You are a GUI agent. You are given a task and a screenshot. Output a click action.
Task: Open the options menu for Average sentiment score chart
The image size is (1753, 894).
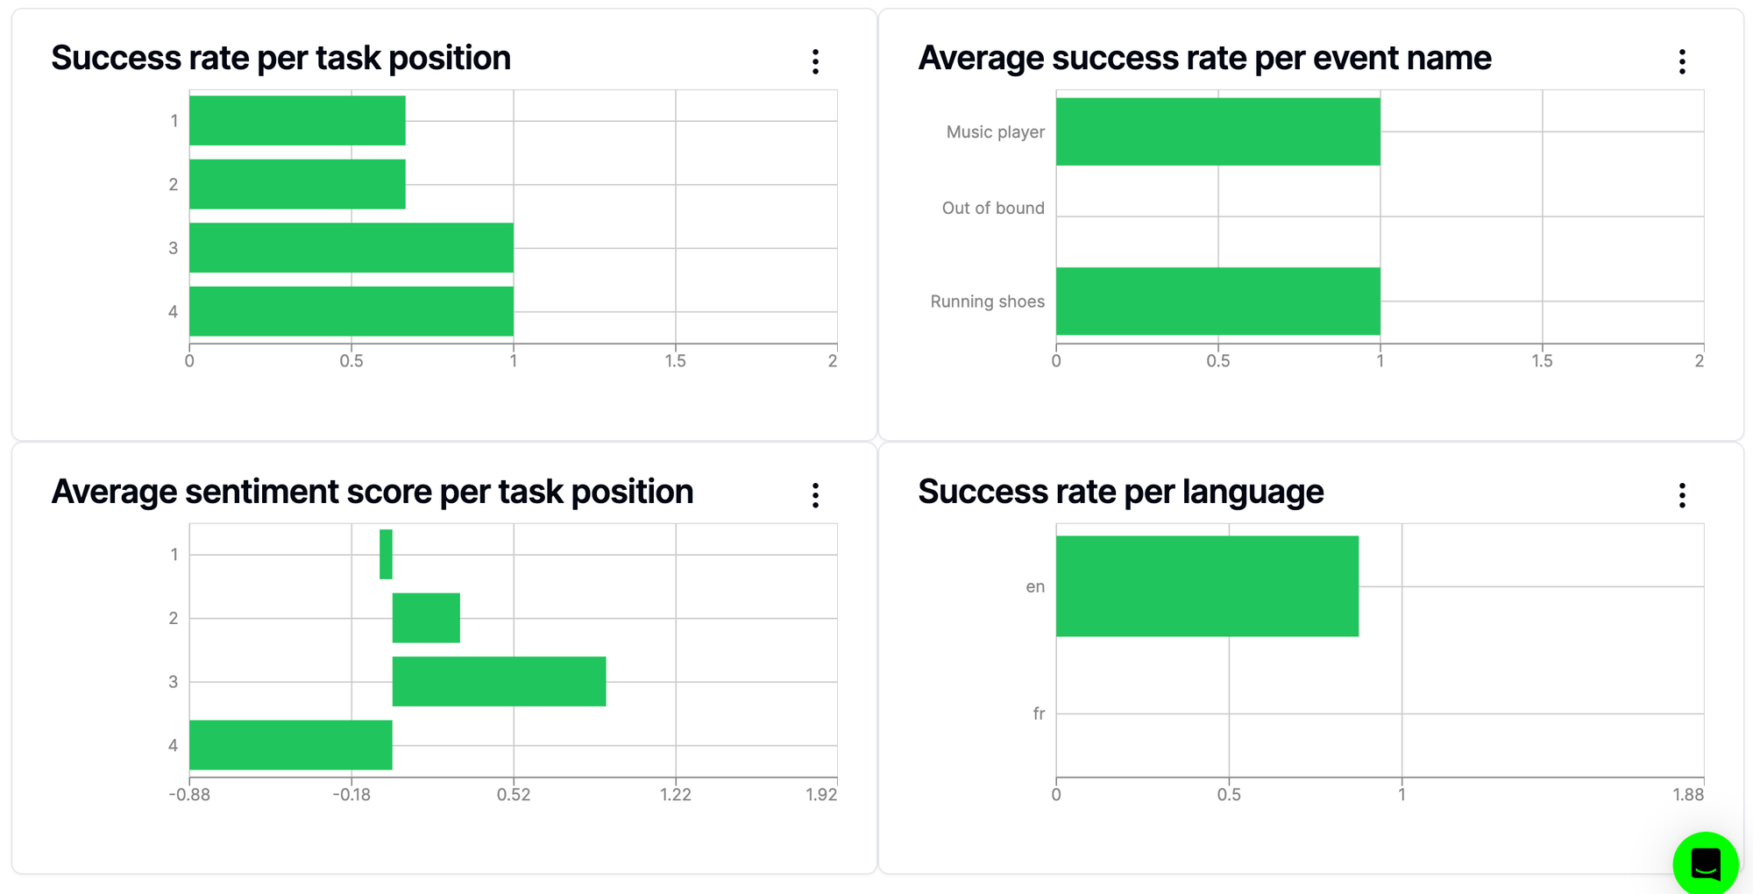[x=816, y=493]
